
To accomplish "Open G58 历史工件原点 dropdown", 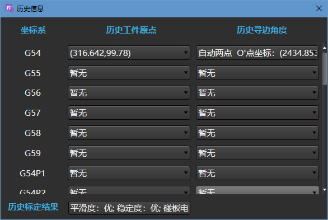I will click(129, 133).
